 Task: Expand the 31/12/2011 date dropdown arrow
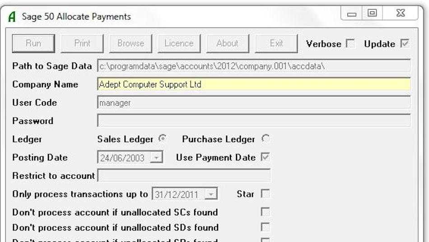211,195
